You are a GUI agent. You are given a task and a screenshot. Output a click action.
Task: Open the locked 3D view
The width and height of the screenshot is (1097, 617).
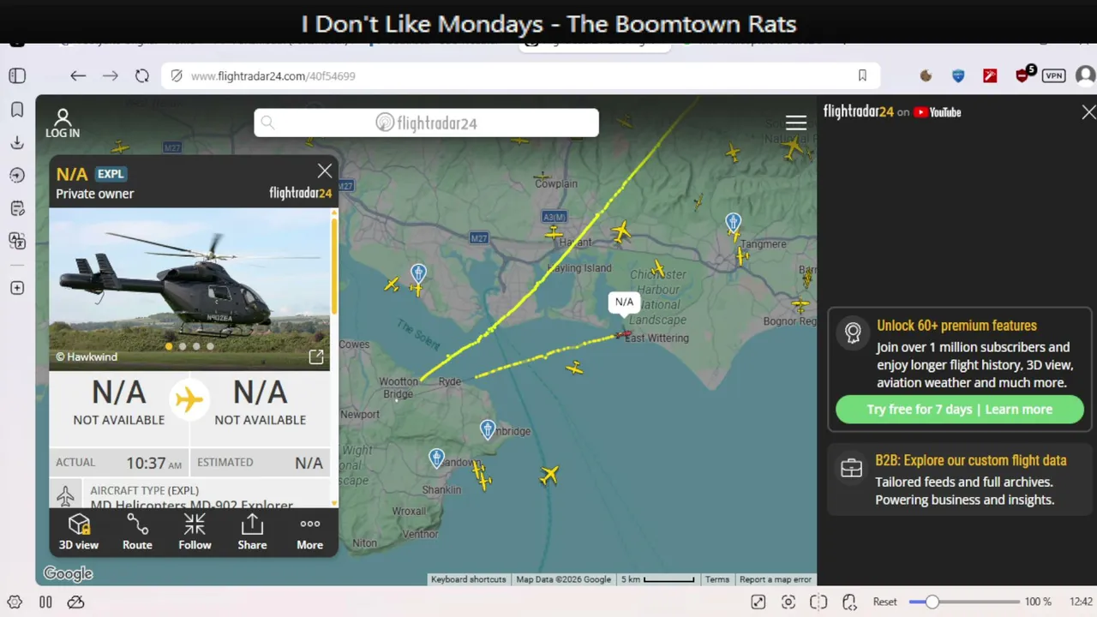(79, 531)
